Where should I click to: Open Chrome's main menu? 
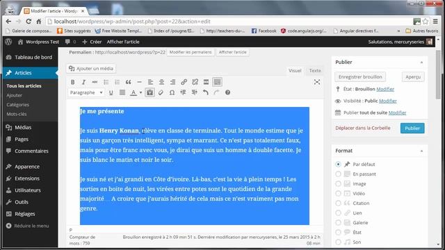[x=435, y=22]
